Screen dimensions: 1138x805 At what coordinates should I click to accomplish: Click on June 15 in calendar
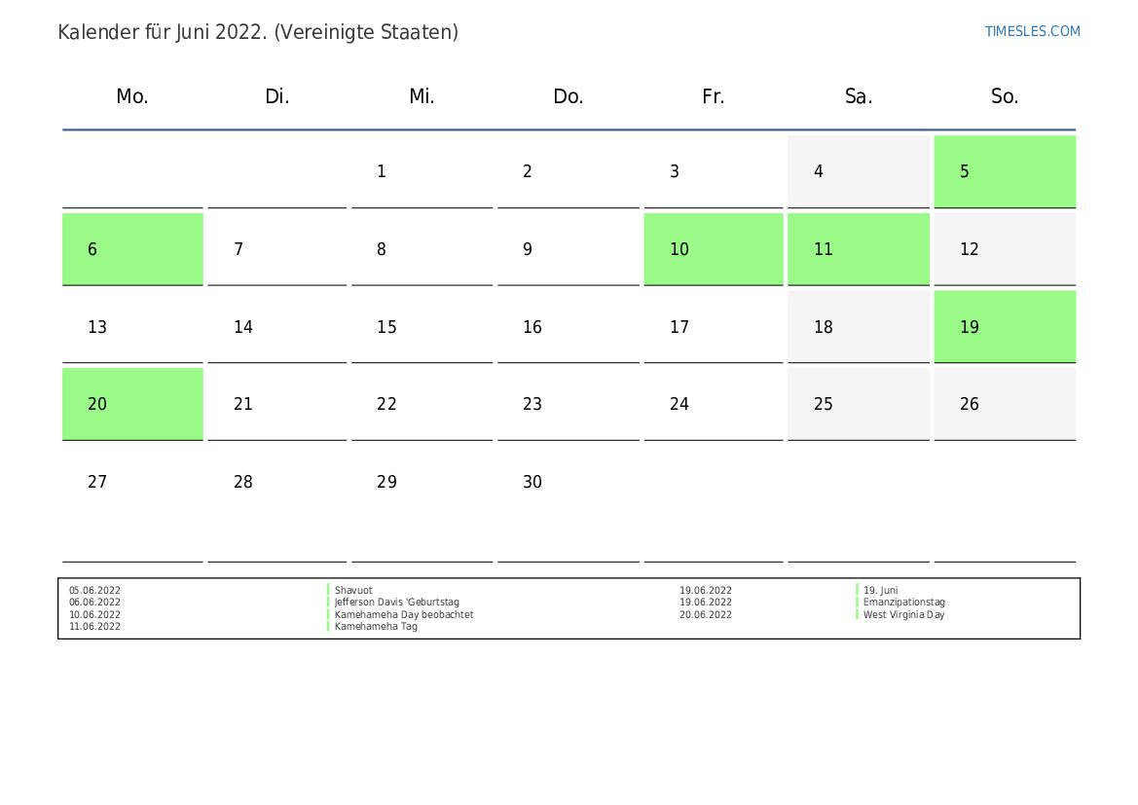[x=422, y=327]
